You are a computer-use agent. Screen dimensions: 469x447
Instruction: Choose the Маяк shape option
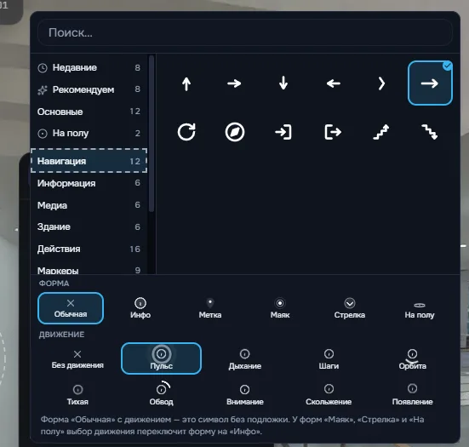(x=280, y=308)
